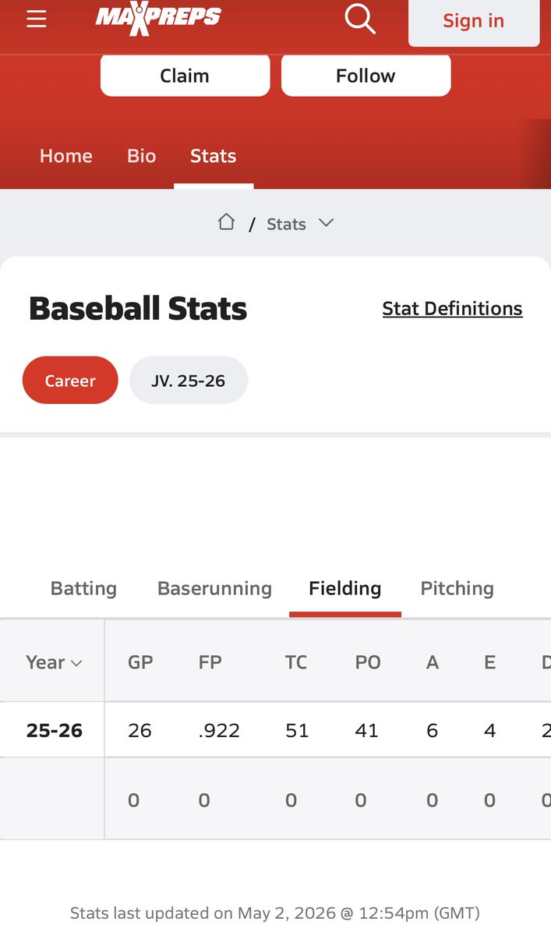
Task: Open the hamburger menu icon
Action: (37, 19)
